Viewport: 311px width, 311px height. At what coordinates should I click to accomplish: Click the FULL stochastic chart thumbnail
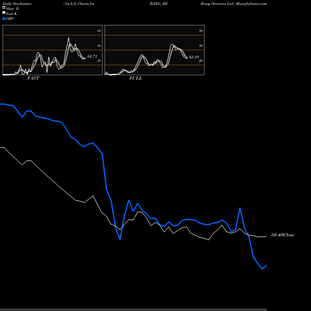click(x=154, y=50)
